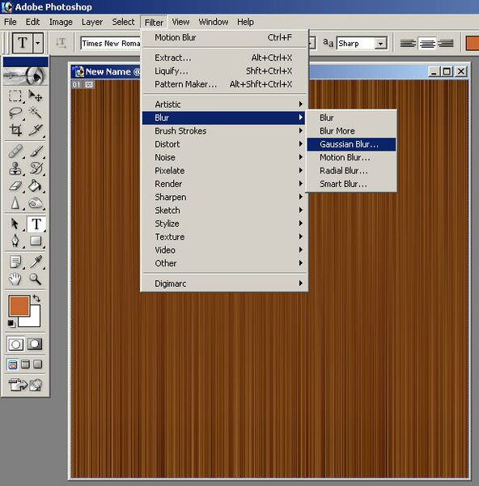Select the Slice tool
This screenshot has height=486, width=479.
point(35,130)
